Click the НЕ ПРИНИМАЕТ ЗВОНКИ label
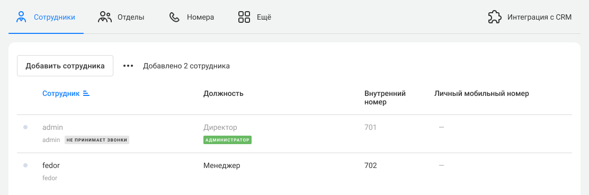The height and width of the screenshot is (195, 589). pyautogui.click(x=97, y=140)
